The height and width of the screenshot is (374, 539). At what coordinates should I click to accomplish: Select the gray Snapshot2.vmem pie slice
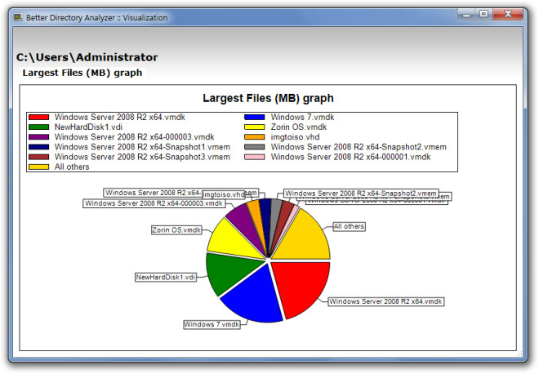coord(274,213)
